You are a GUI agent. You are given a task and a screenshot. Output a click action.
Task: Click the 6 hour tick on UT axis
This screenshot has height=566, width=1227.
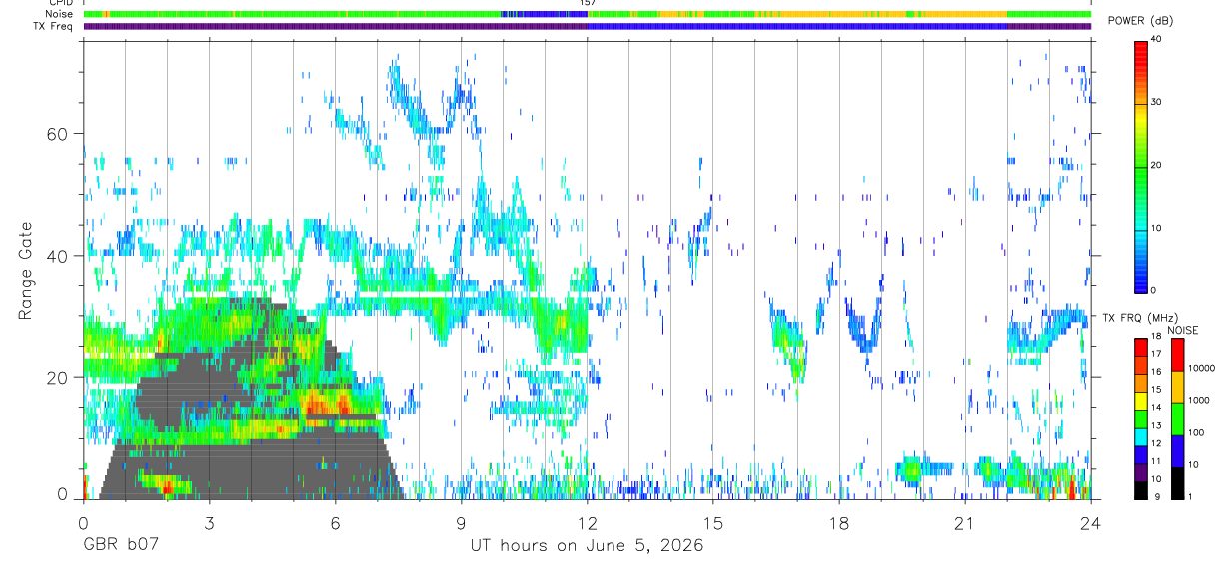(335, 521)
